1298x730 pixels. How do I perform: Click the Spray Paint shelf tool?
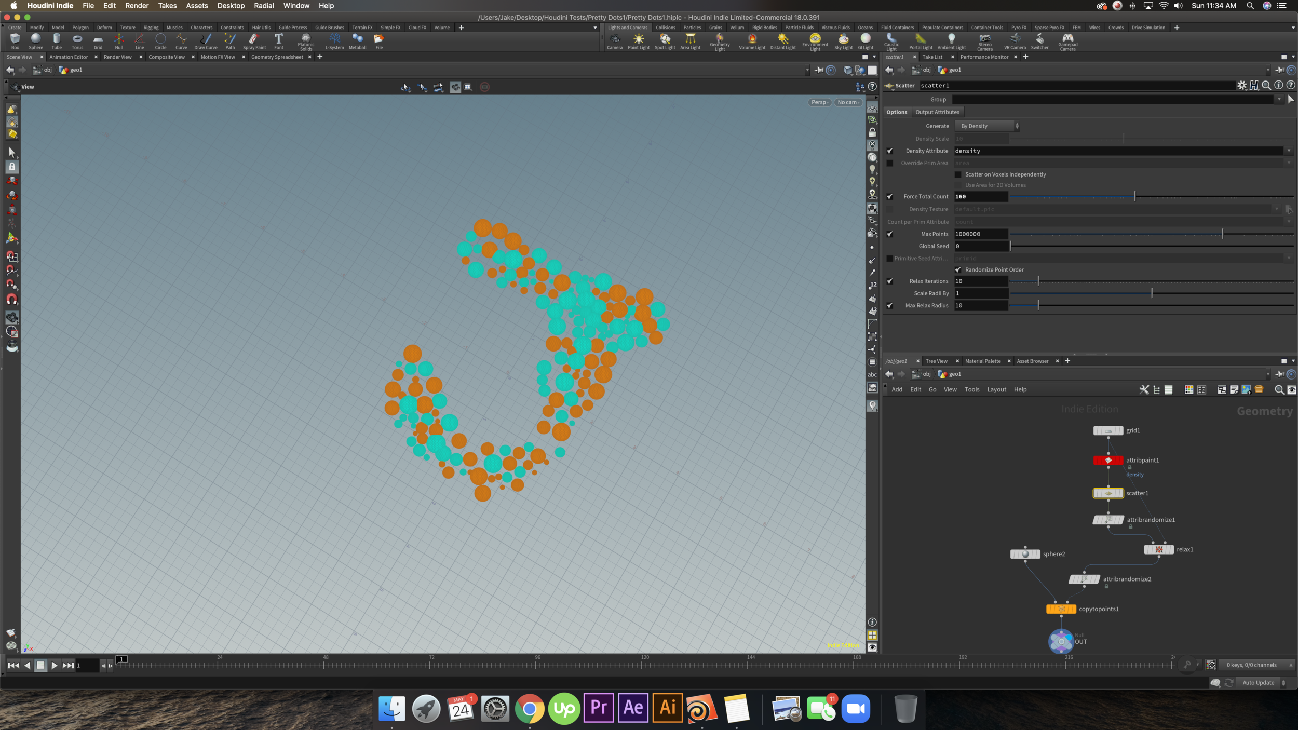254,41
